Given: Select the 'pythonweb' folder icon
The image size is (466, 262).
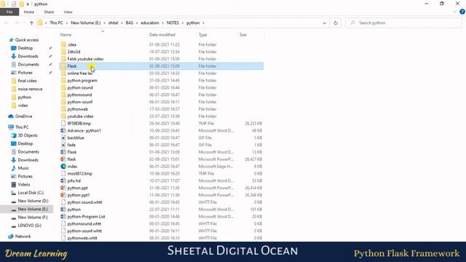Looking at the screenshot, I should 63,109.
